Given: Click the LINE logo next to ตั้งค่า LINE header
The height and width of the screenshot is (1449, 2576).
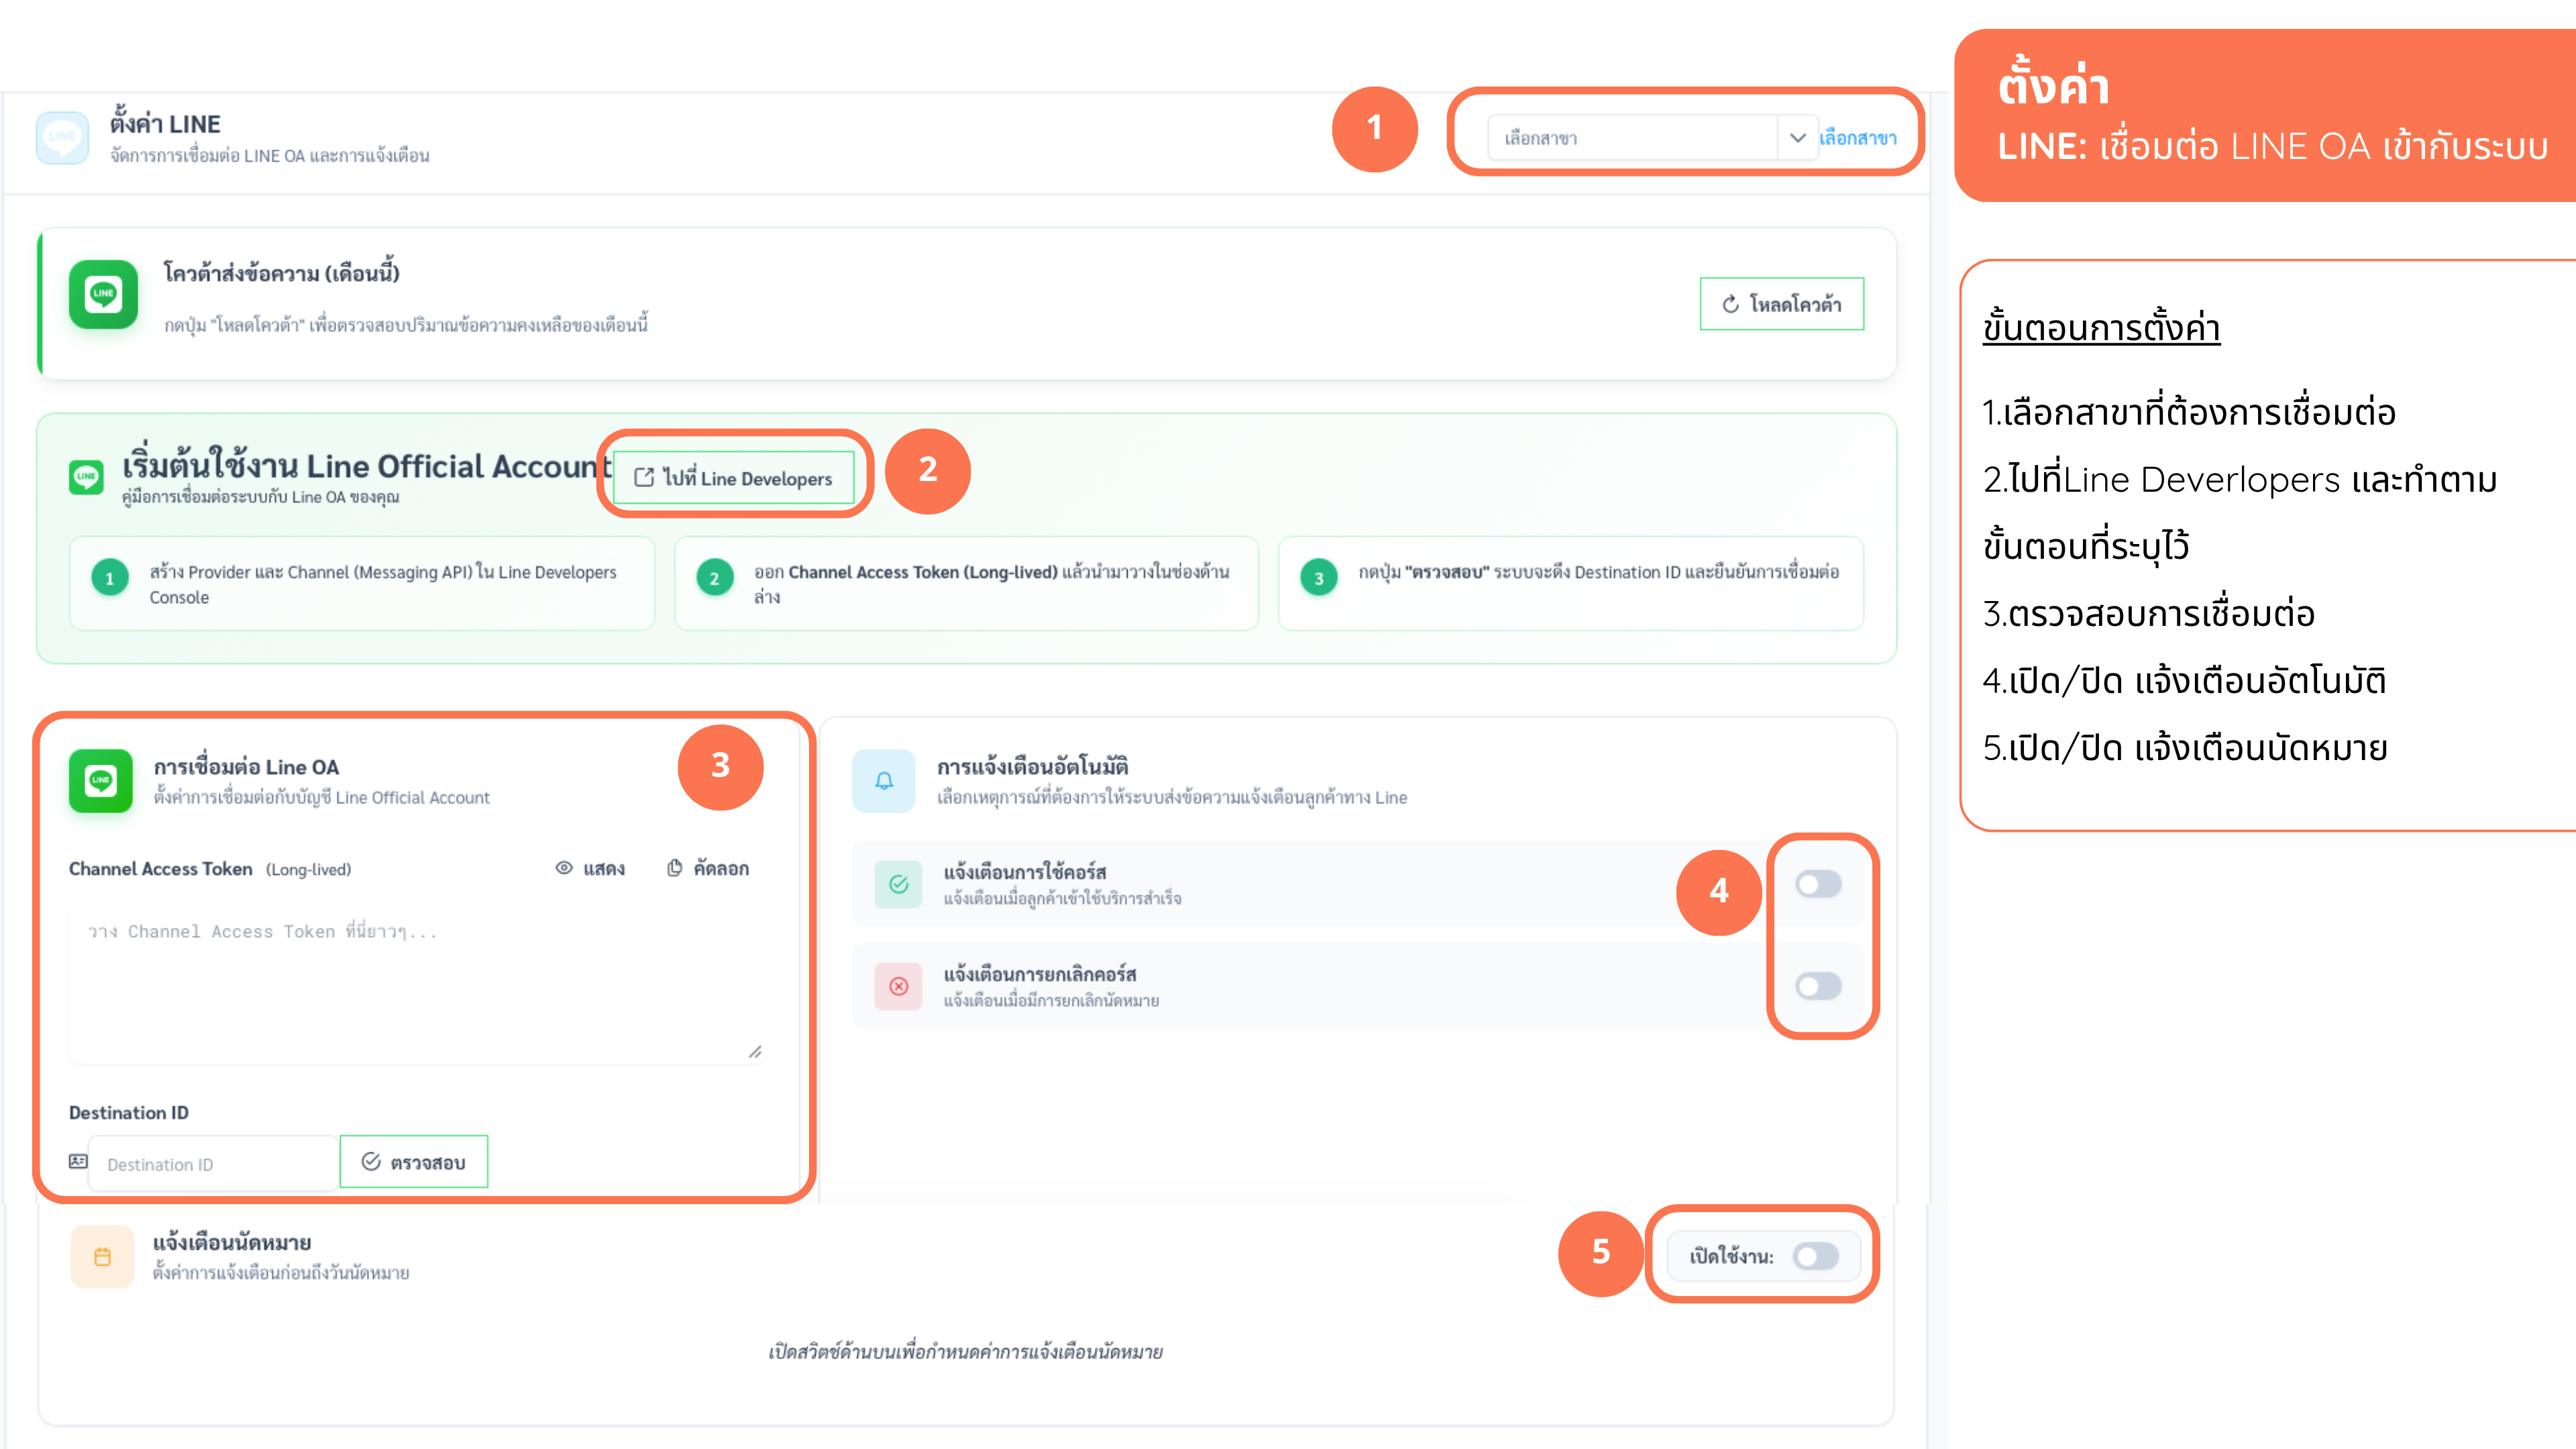Looking at the screenshot, I should (62, 137).
